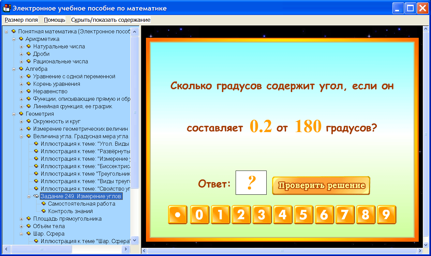Click the answer input field
Screen dimensions: 431x256
(251, 183)
